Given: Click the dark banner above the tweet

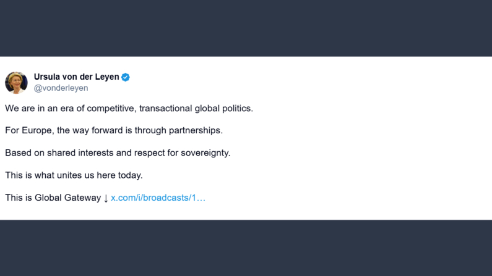Looking at the screenshot, I should coord(246,28).
